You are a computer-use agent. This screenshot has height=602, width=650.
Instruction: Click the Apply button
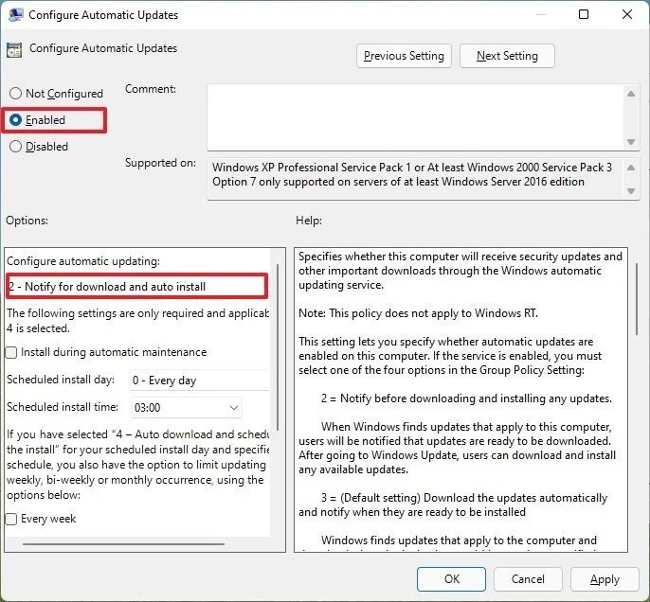605,579
